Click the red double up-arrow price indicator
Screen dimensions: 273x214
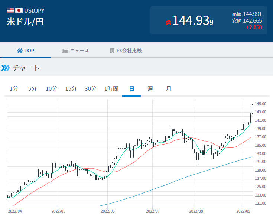pos(169,22)
